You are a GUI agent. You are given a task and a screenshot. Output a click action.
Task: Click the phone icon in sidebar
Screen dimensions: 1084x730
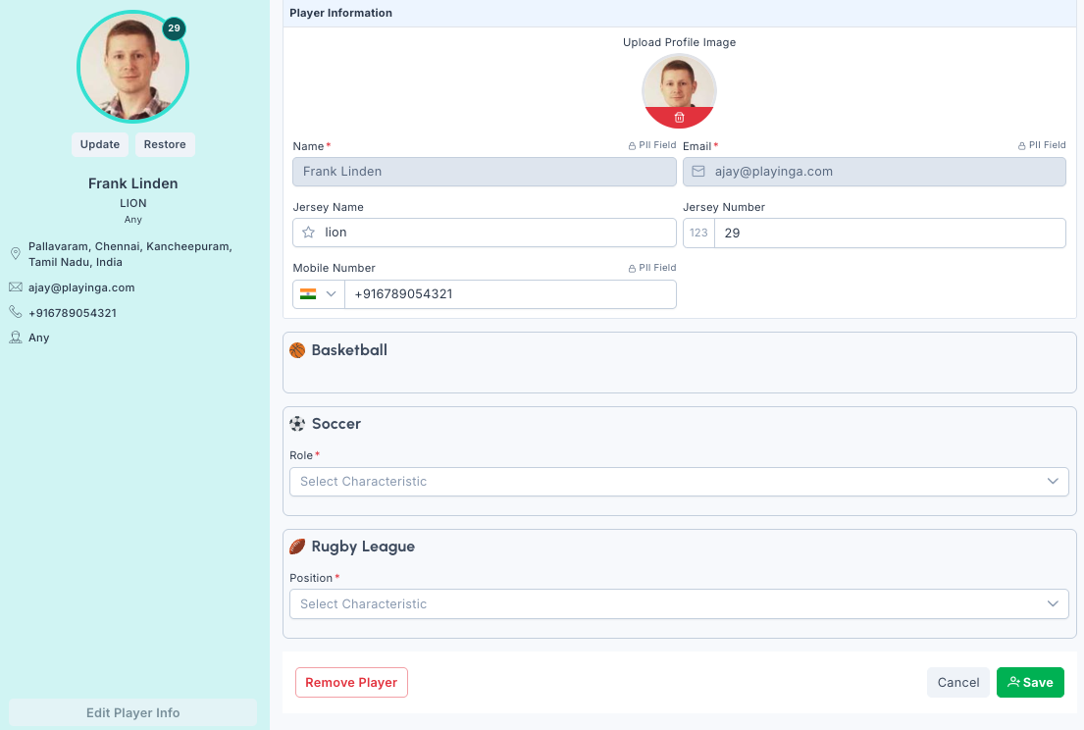[16, 313]
